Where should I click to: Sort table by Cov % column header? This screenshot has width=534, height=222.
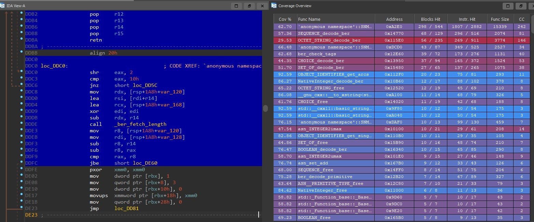285,19
